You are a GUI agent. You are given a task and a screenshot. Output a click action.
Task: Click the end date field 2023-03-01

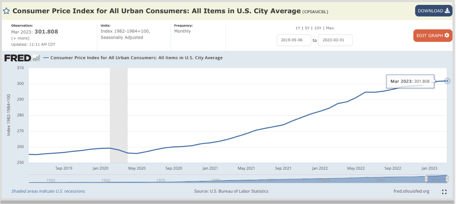(335, 40)
